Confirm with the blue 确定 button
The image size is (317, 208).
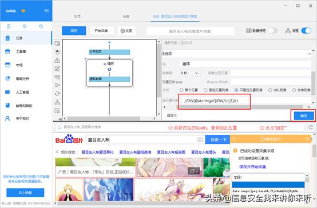(x=304, y=115)
